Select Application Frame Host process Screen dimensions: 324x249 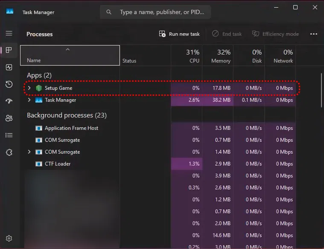click(71, 128)
